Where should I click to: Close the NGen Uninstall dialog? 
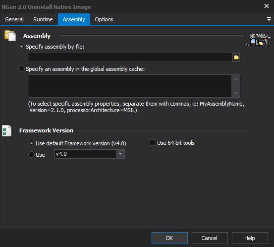pyautogui.click(x=267, y=6)
